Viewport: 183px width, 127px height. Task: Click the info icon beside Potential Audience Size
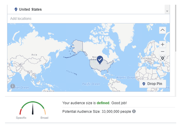pos(134,111)
